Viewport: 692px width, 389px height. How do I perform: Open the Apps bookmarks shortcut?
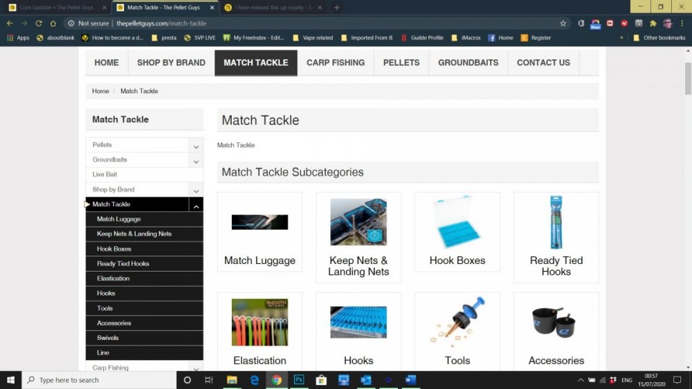point(18,38)
